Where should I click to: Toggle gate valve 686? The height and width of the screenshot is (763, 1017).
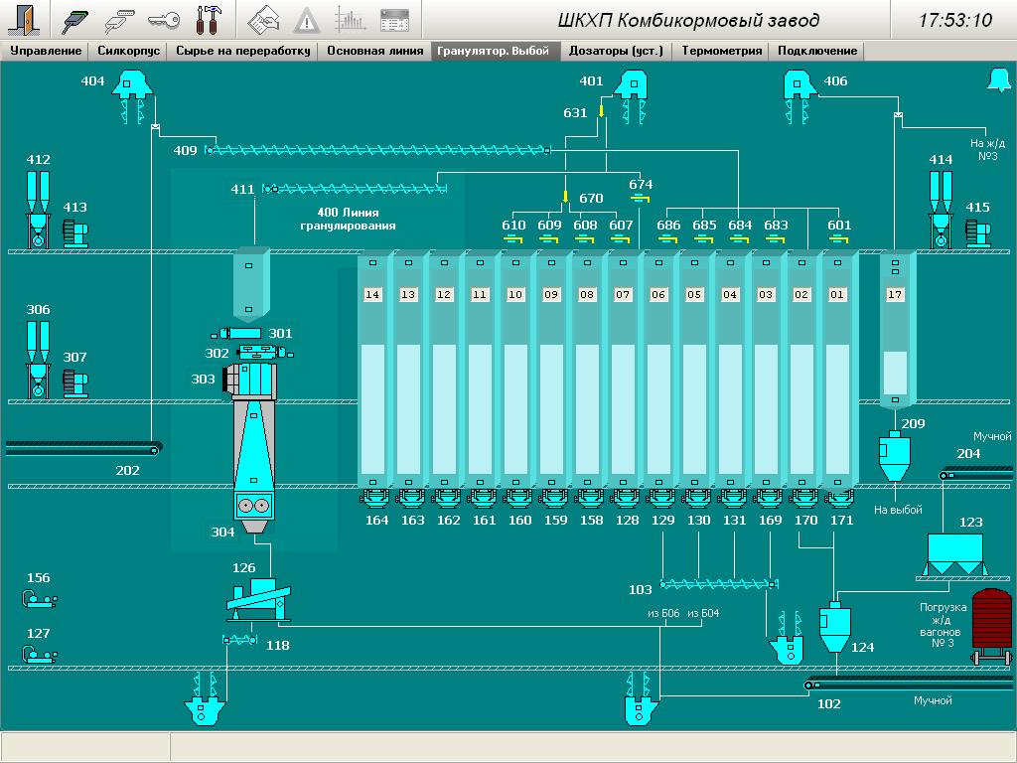(x=668, y=238)
